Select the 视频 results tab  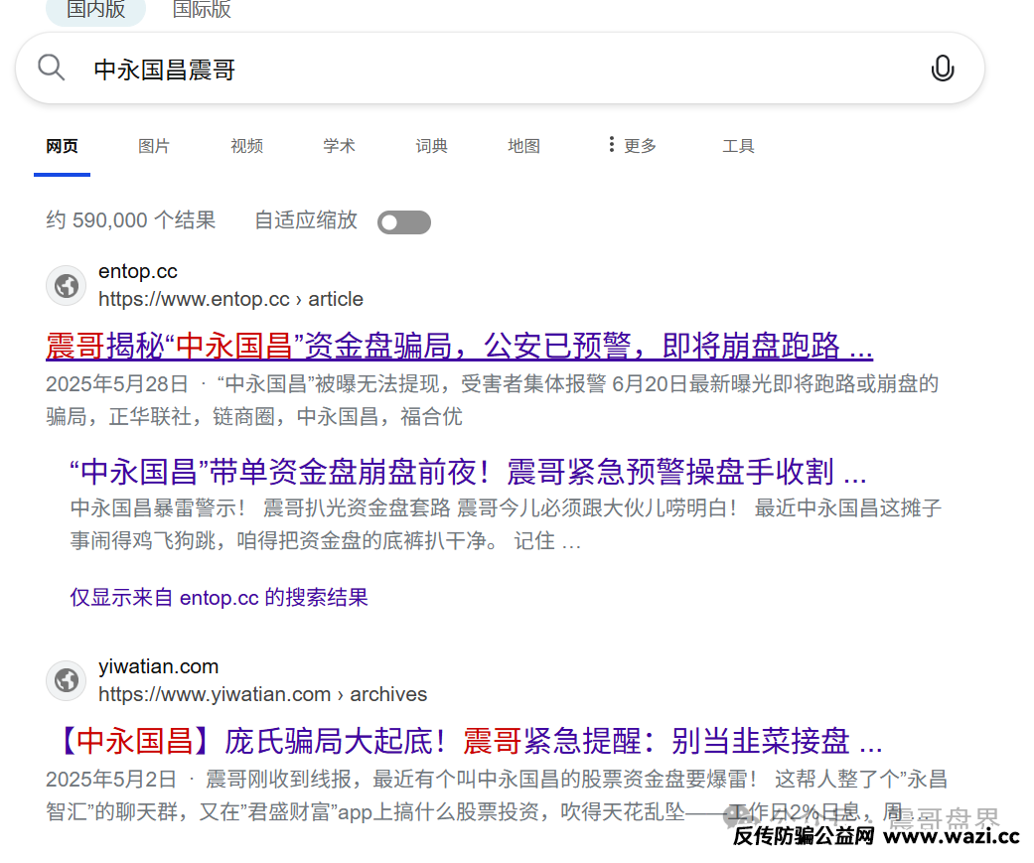(x=246, y=146)
